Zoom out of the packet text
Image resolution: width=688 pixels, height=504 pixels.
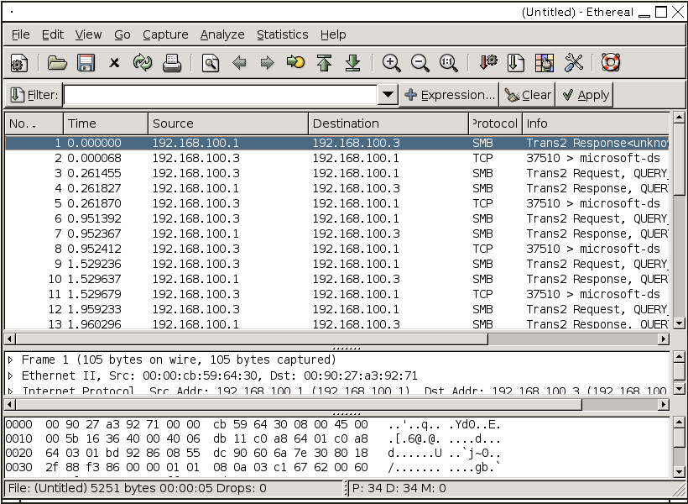[x=420, y=63]
